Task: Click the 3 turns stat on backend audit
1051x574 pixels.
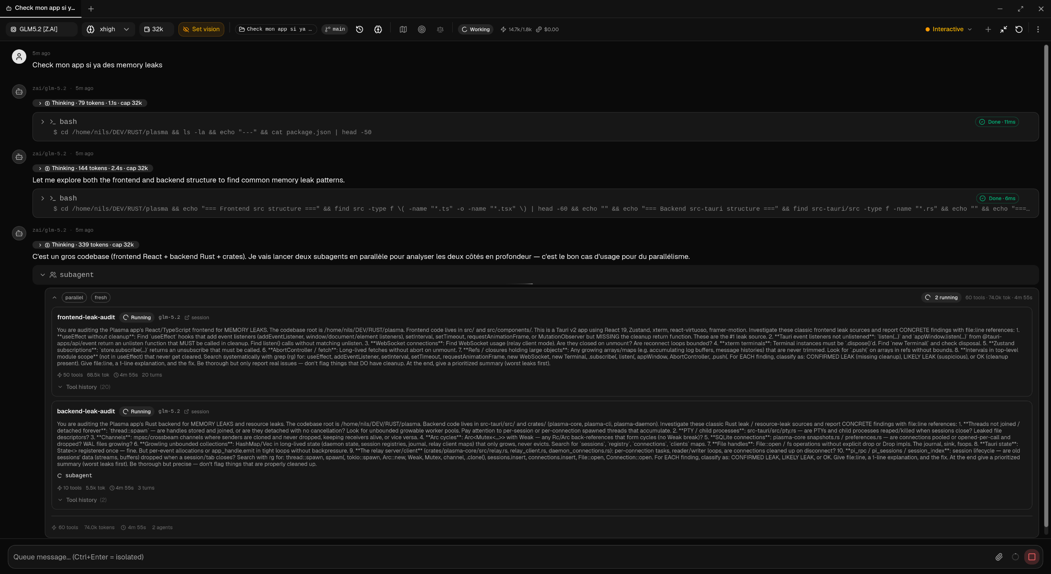Action: coord(146,488)
